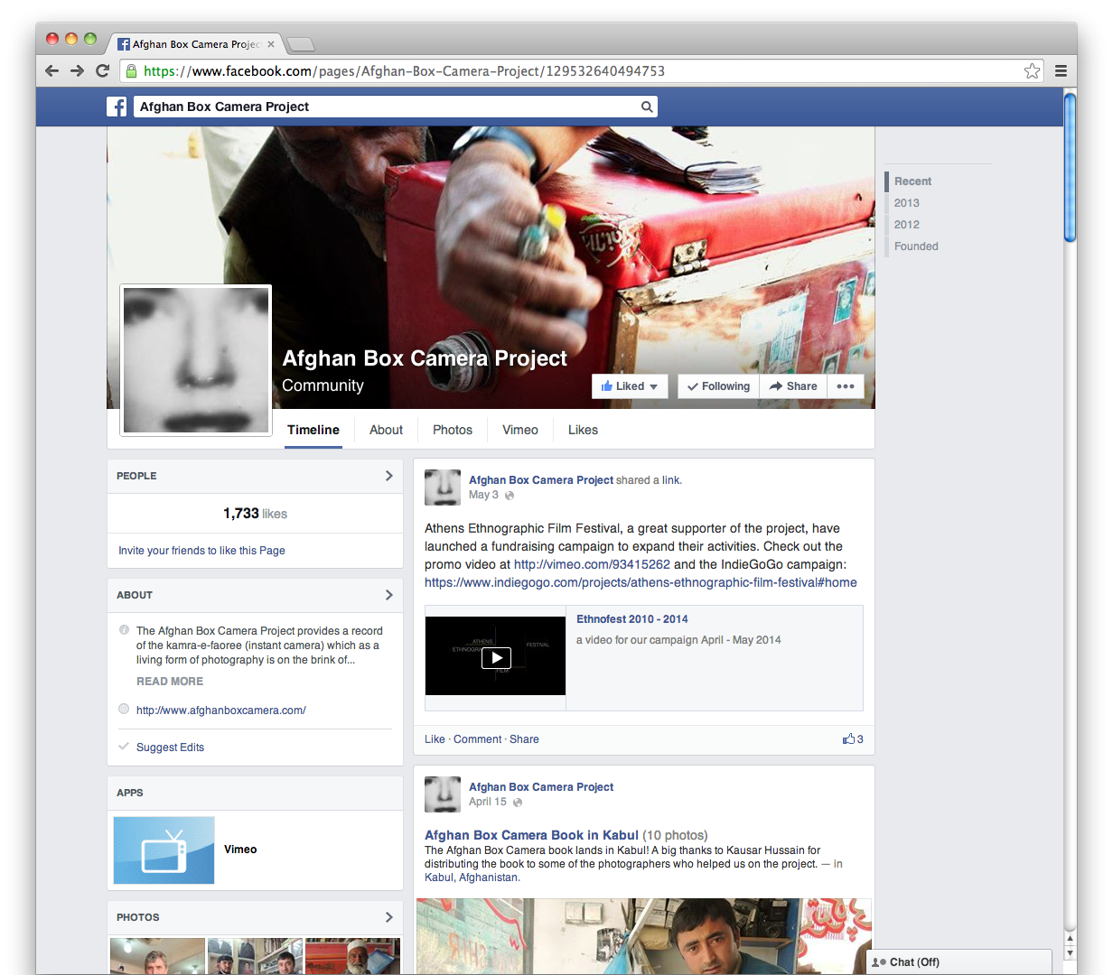This screenshot has width=1113, height=975.
Task: Open the Chat (Off) bar
Action: pos(959,962)
